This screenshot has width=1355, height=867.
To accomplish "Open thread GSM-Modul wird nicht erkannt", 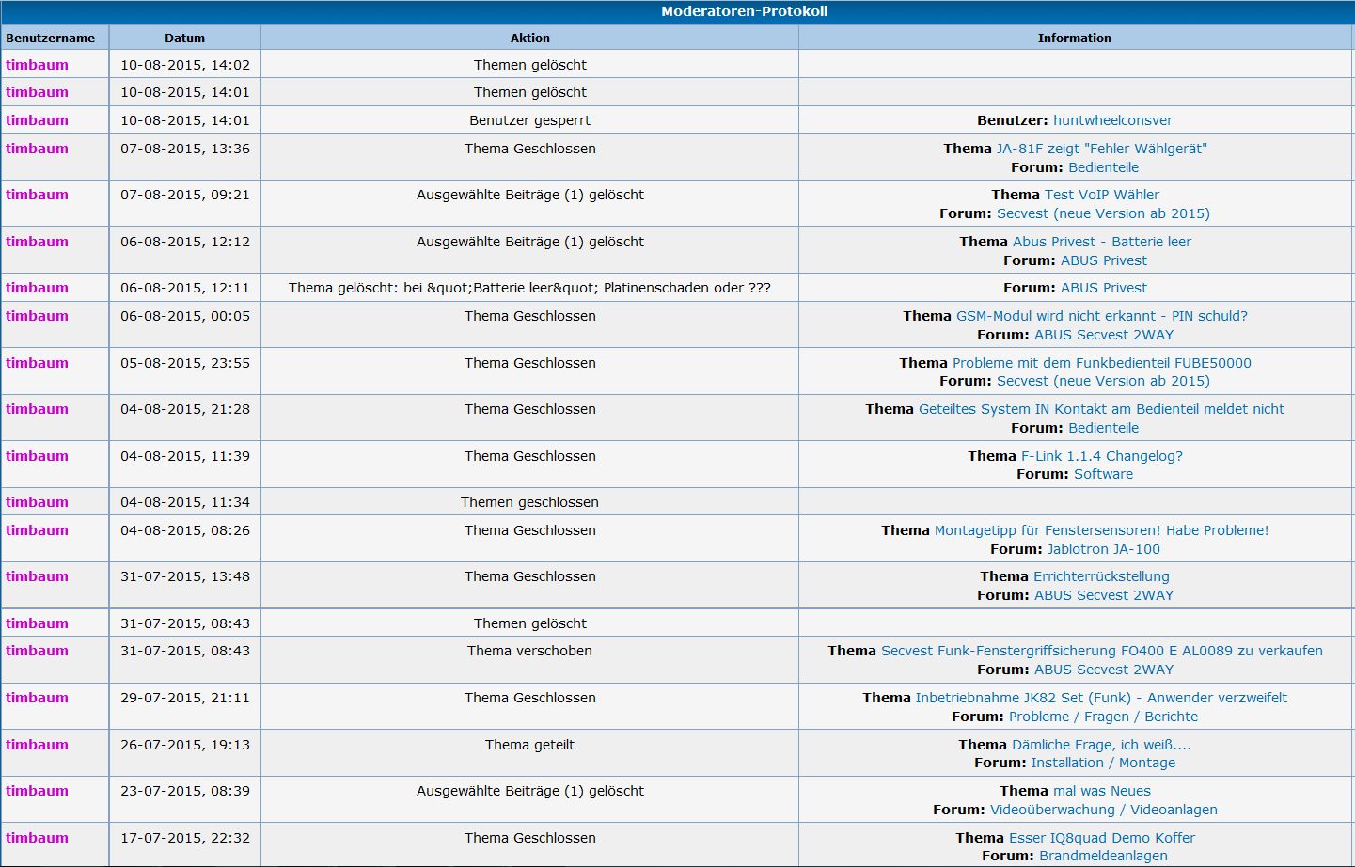I will tap(1101, 316).
